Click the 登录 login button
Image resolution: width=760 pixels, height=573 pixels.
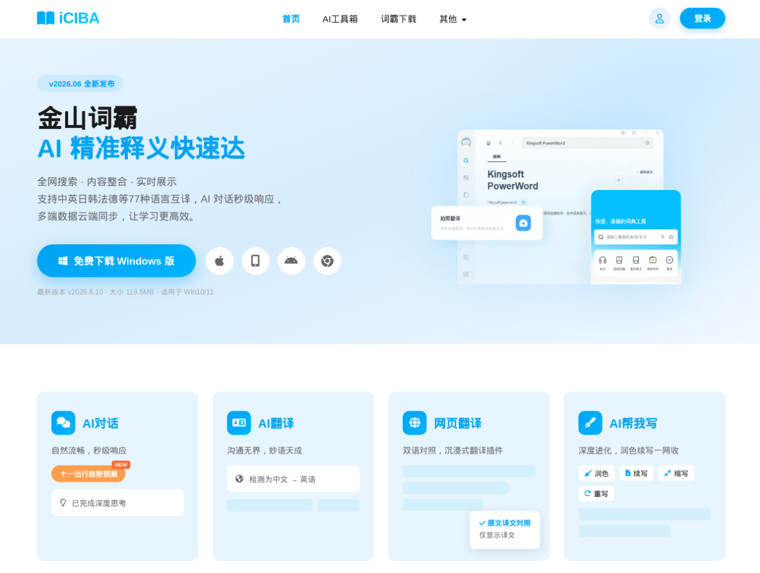pyautogui.click(x=702, y=19)
